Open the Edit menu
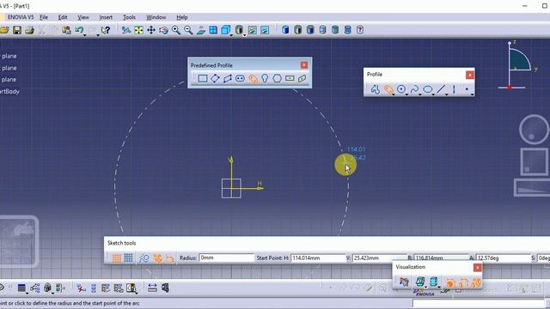The width and height of the screenshot is (550, 309). [63, 17]
